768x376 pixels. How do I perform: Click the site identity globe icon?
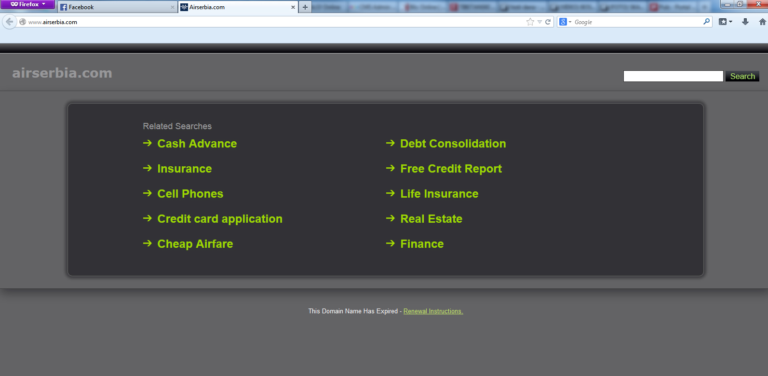pos(23,22)
